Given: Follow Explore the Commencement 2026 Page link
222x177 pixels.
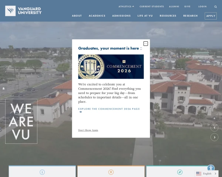Looking at the screenshot, I should (x=109, y=110).
